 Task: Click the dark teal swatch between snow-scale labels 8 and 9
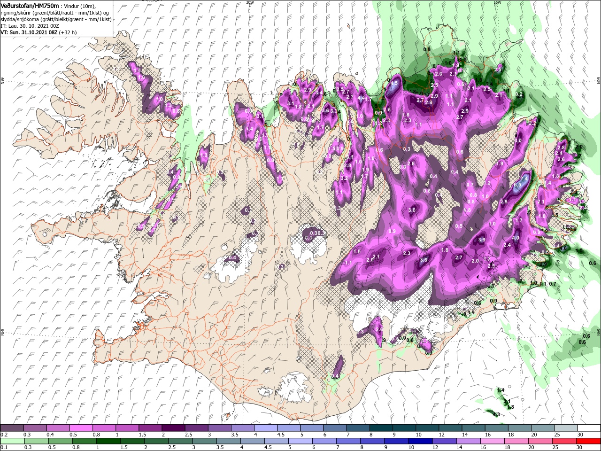click(x=381, y=428)
